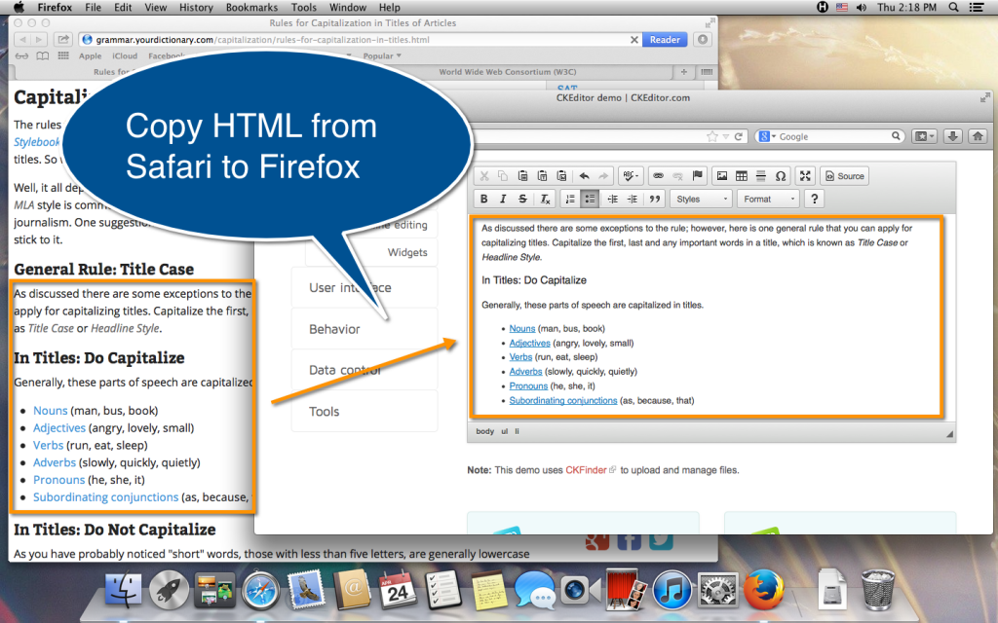This screenshot has height=623, width=998.
Task: Toggle Bold formatting in CKEditor
Action: tap(483, 199)
